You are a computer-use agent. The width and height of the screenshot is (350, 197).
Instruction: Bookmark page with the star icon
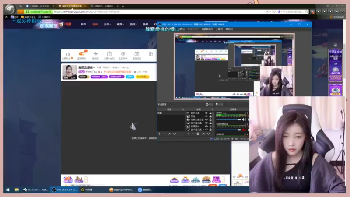[267, 12]
